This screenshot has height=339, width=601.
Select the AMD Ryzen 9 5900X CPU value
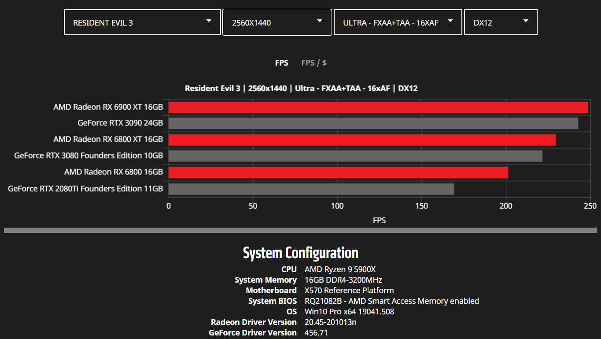(340, 269)
